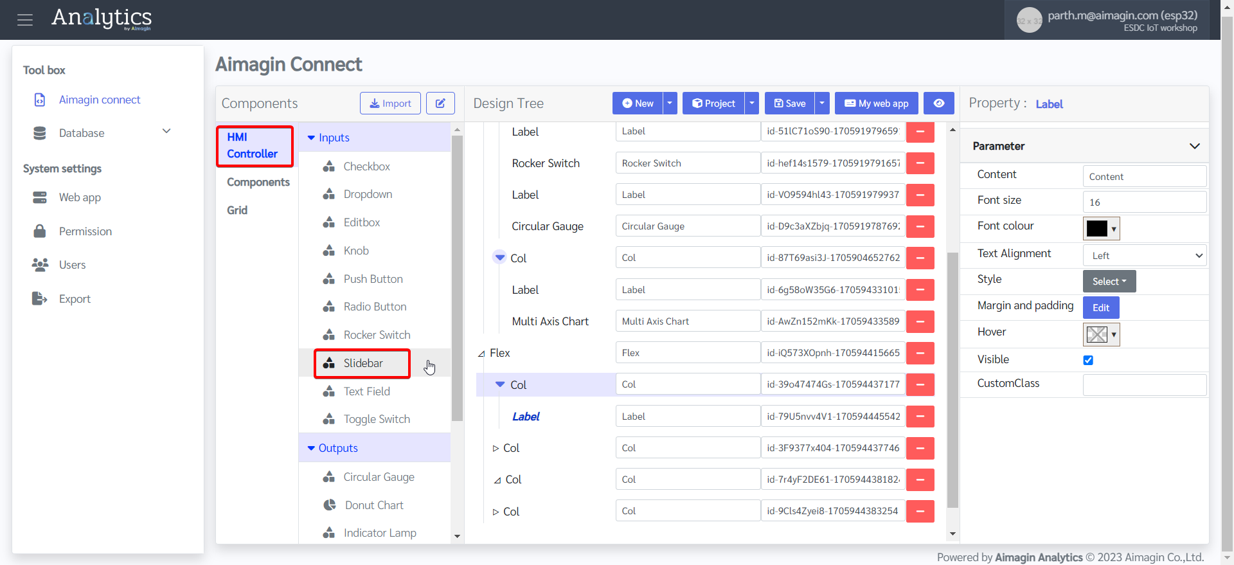The image size is (1234, 565).
Task: Click the Circular Gauge component icon
Action: (329, 477)
